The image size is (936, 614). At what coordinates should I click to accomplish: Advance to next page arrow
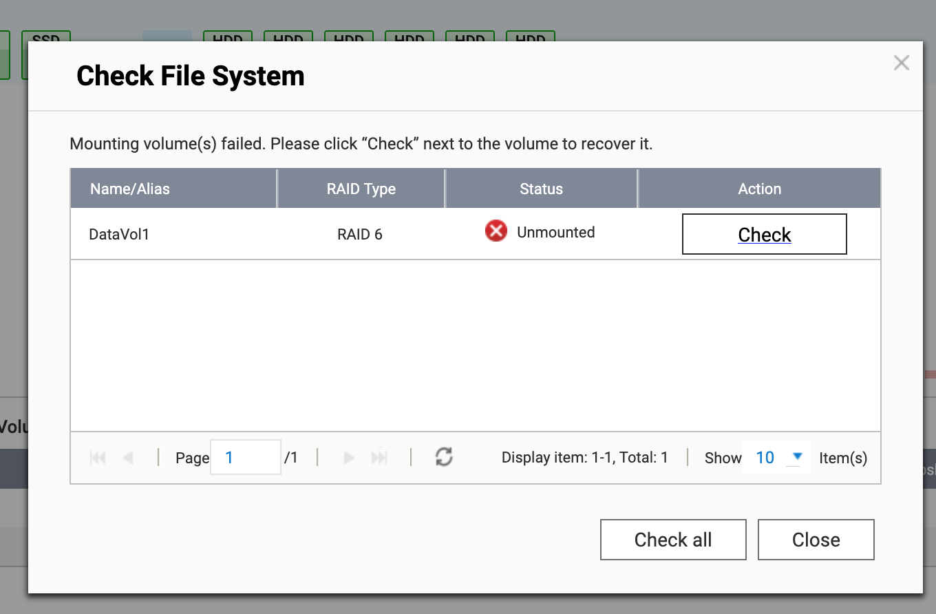(348, 458)
